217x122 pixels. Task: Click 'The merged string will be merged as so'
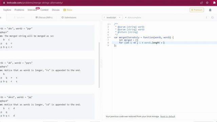[x=29, y=36]
